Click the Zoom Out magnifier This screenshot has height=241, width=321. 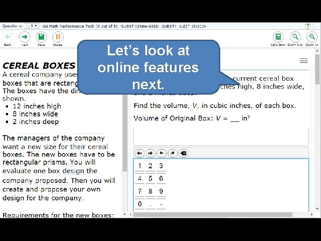tap(295, 37)
